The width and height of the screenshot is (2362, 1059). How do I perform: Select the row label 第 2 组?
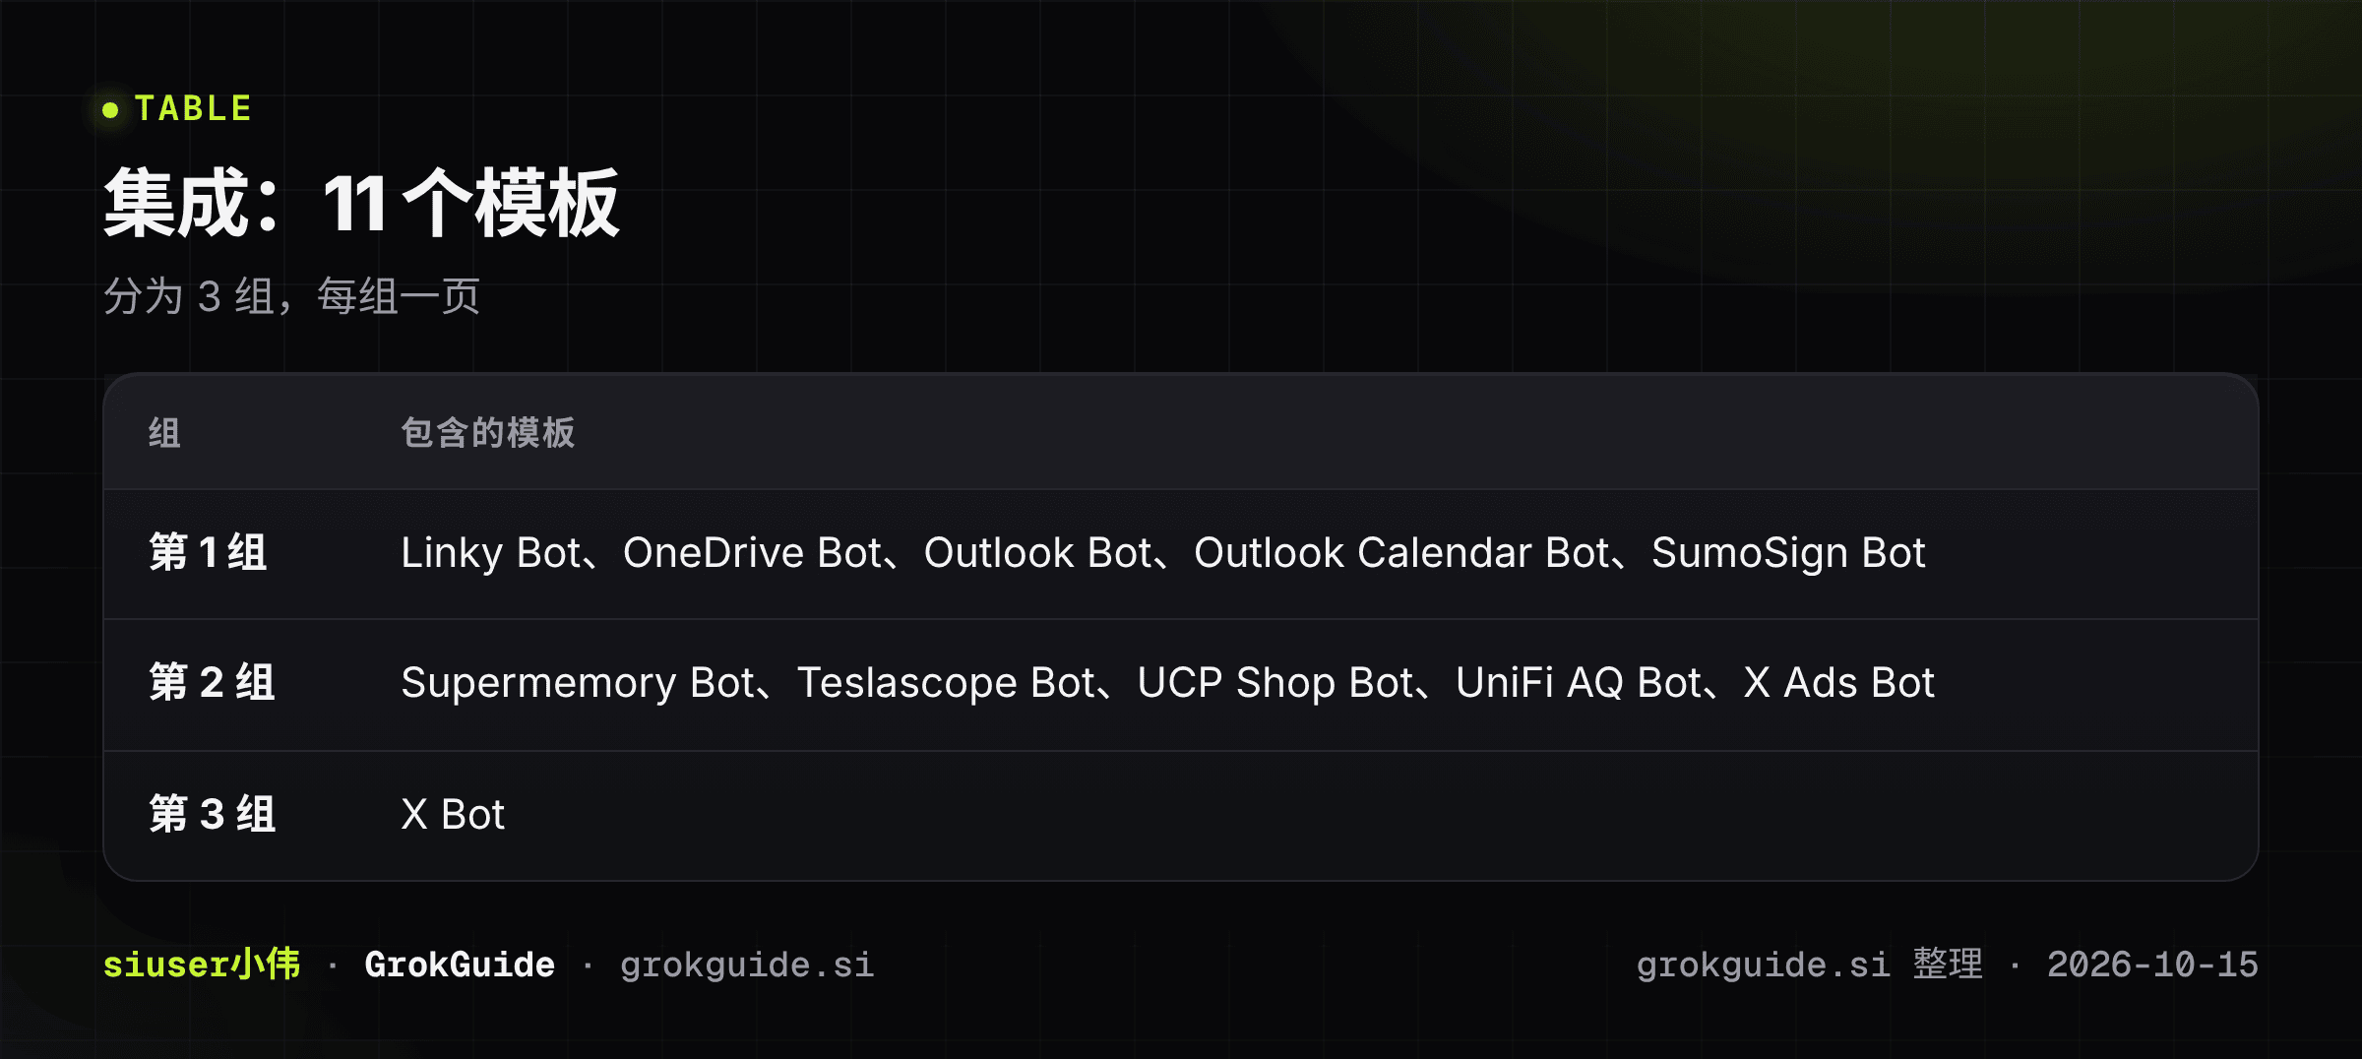[x=212, y=682]
